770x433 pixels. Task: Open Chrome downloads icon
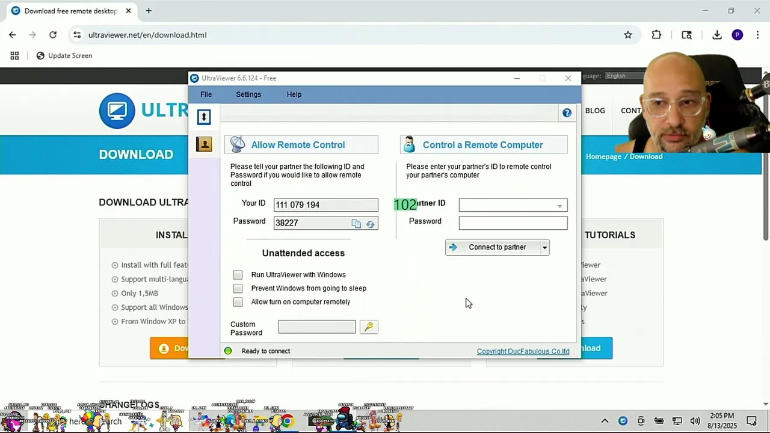point(717,35)
